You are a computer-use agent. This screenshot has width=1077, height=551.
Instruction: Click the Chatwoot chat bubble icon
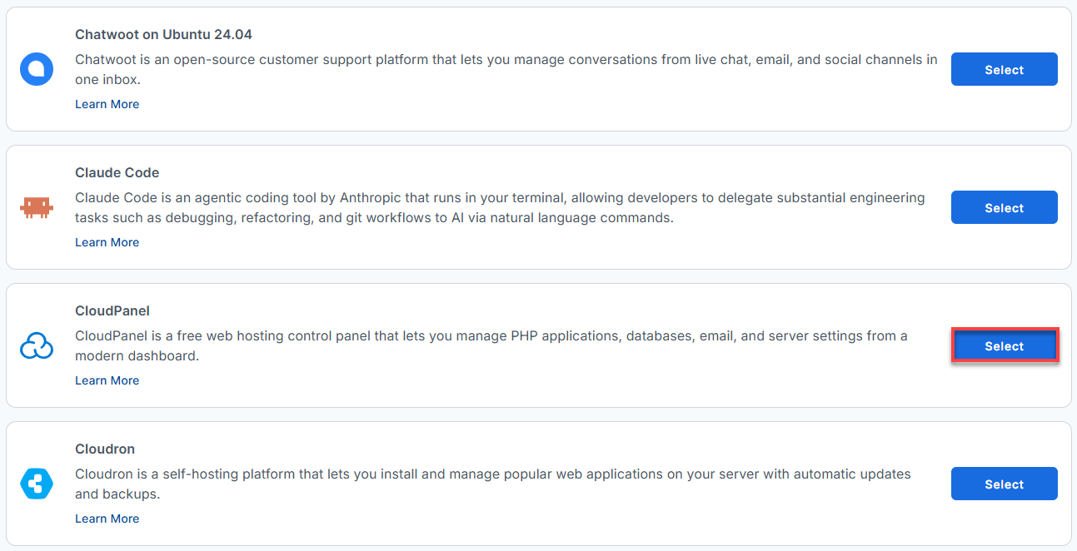pos(37,69)
